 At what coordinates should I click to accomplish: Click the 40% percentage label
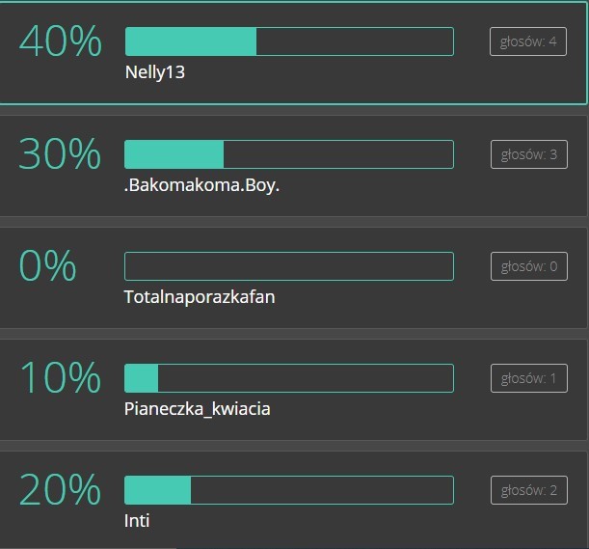60,42
